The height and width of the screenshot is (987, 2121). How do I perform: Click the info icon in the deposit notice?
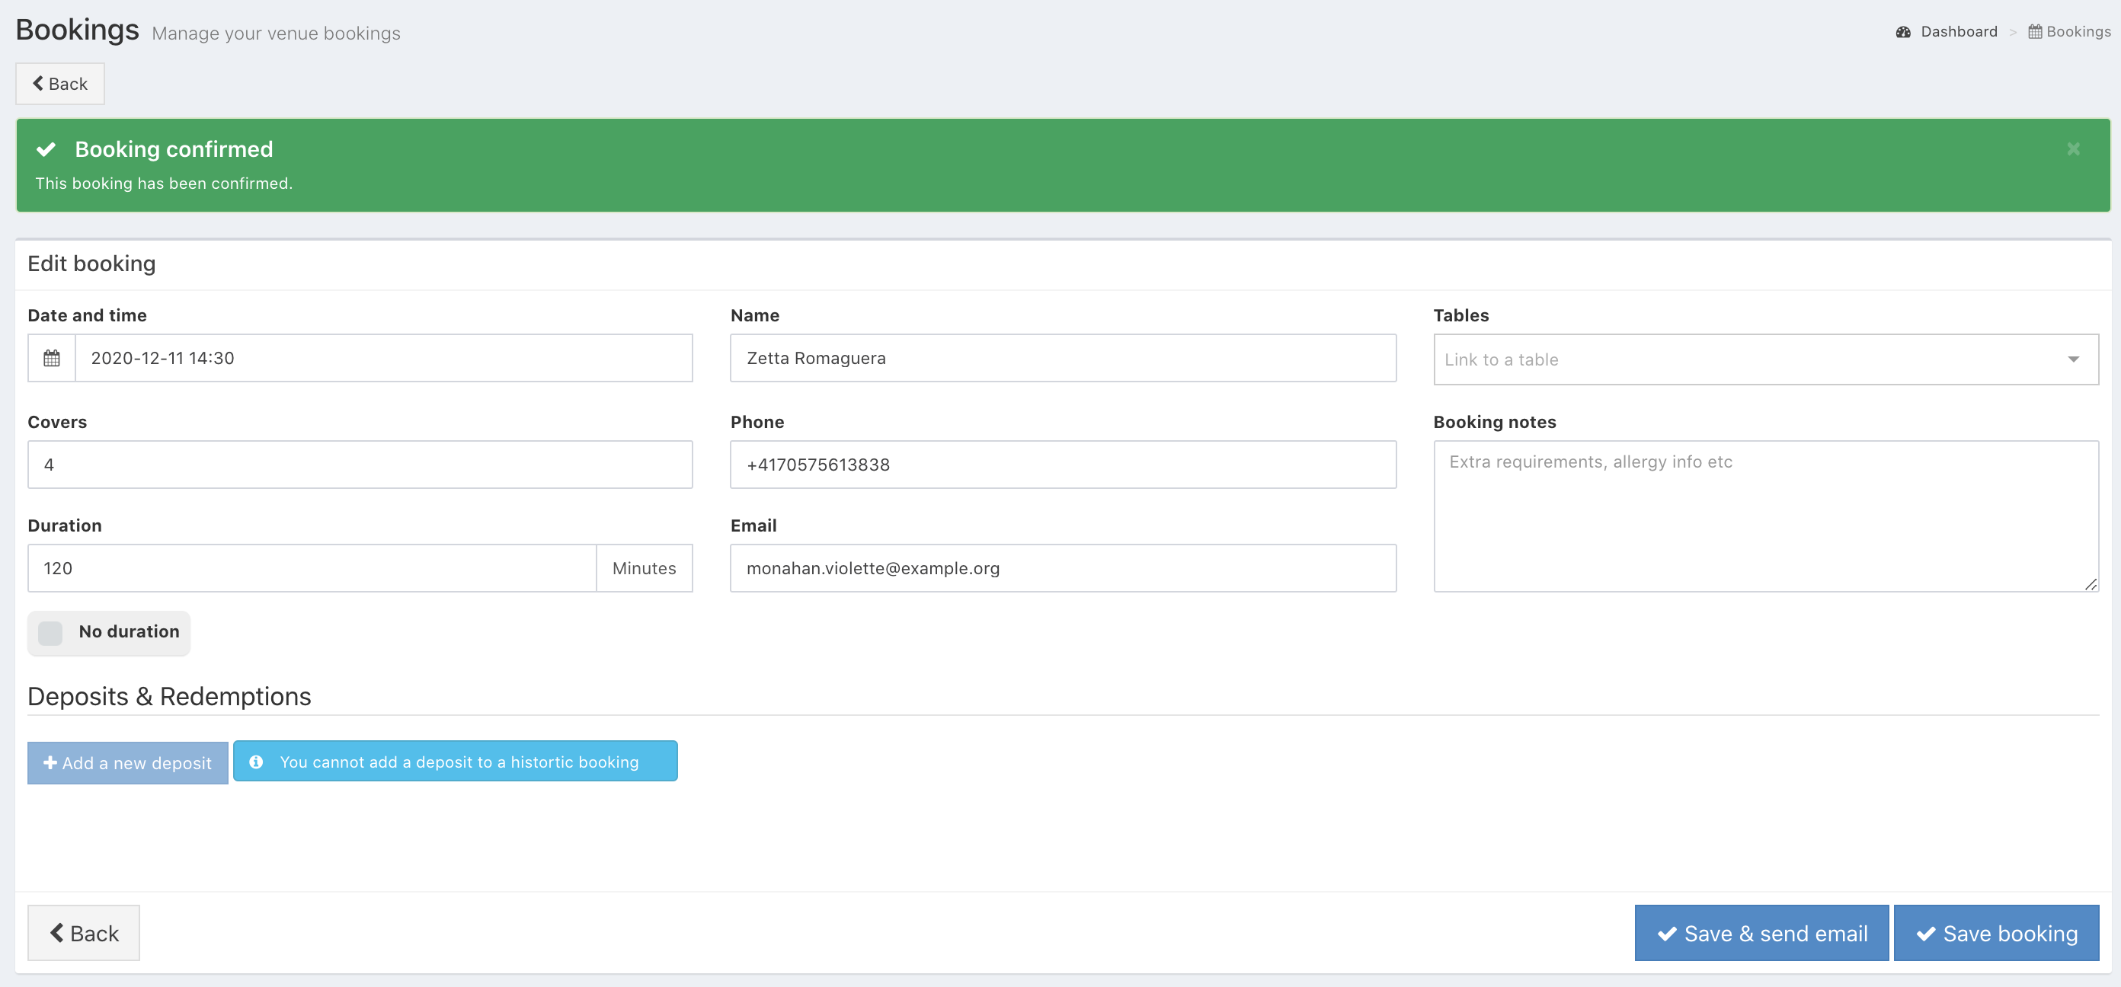(x=256, y=762)
